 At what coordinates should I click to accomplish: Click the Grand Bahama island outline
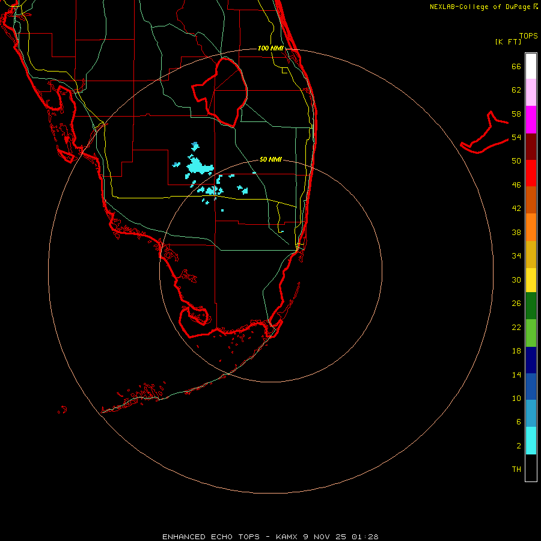pyautogui.click(x=484, y=133)
